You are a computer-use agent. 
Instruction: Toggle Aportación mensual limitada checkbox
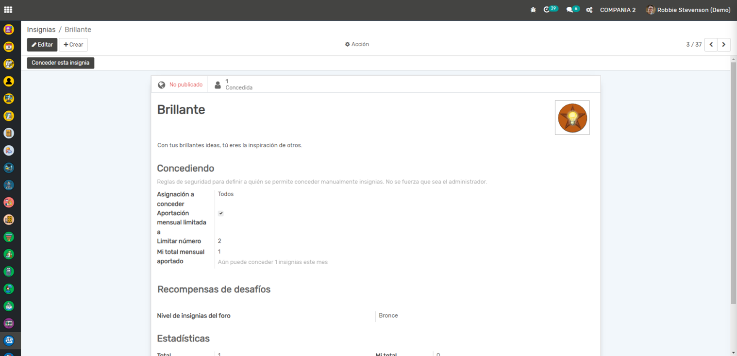220,213
